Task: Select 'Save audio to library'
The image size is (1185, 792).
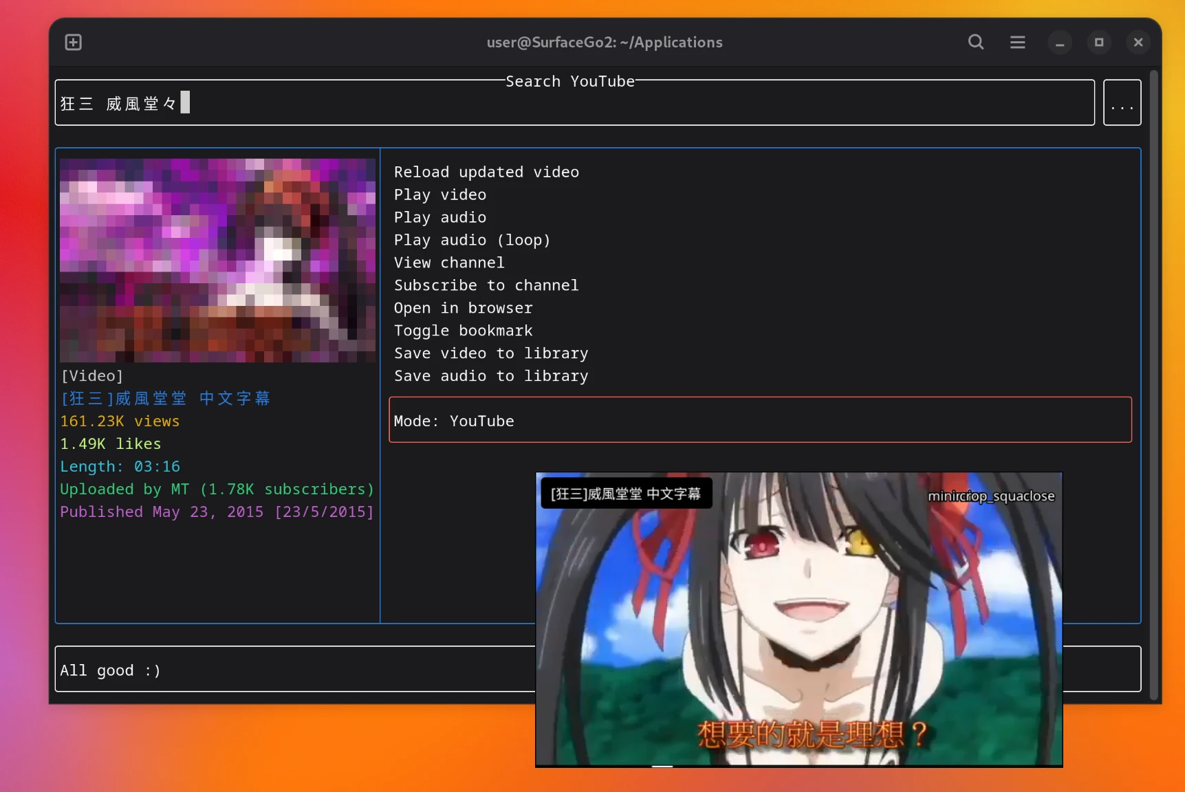Action: [x=491, y=376]
